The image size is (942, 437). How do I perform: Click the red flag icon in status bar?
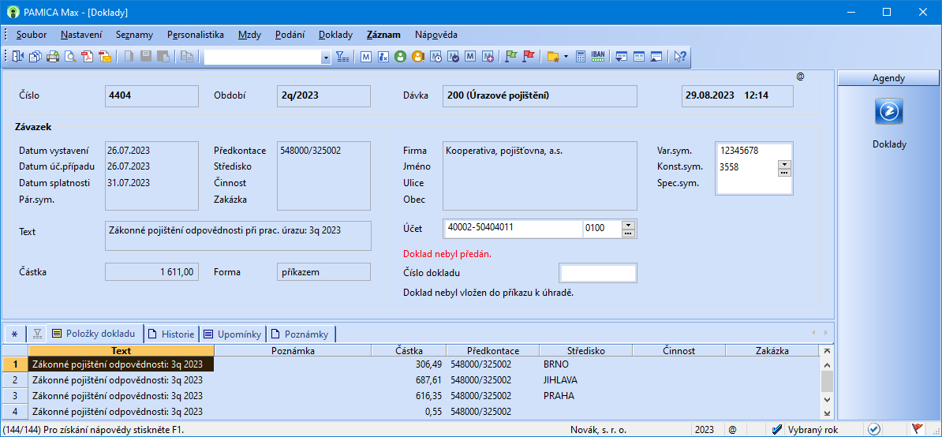click(917, 429)
